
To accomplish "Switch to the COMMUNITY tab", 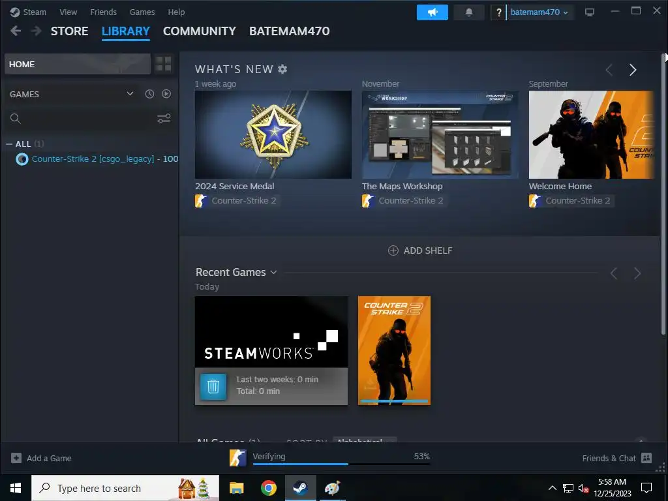I will (x=200, y=31).
